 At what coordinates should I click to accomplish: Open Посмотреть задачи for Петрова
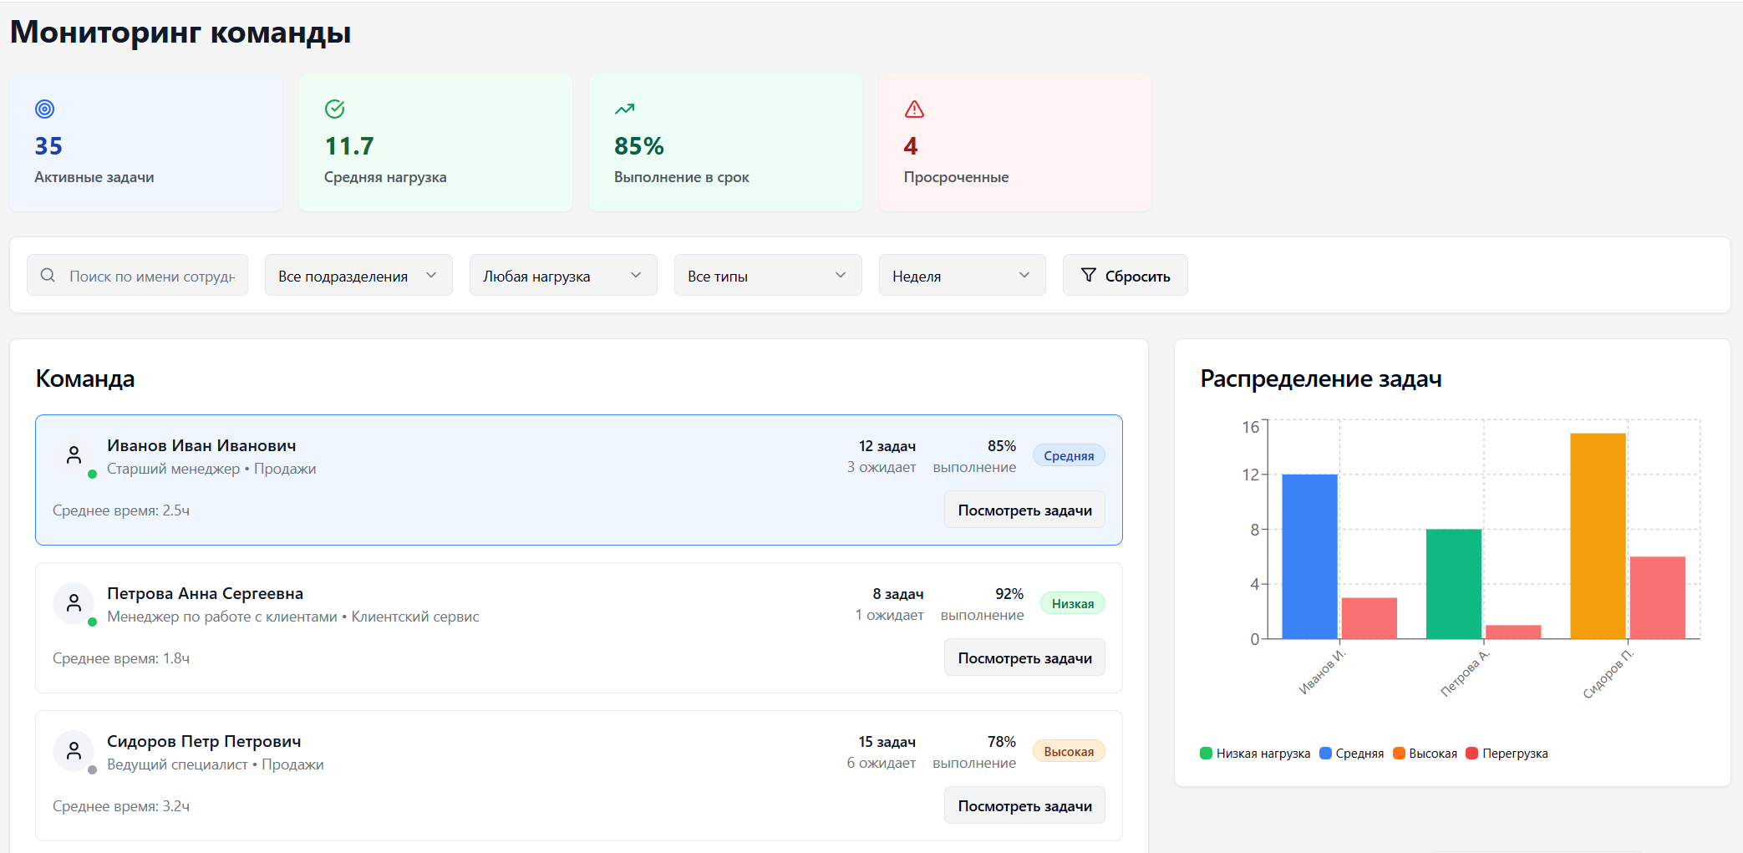[1024, 658]
